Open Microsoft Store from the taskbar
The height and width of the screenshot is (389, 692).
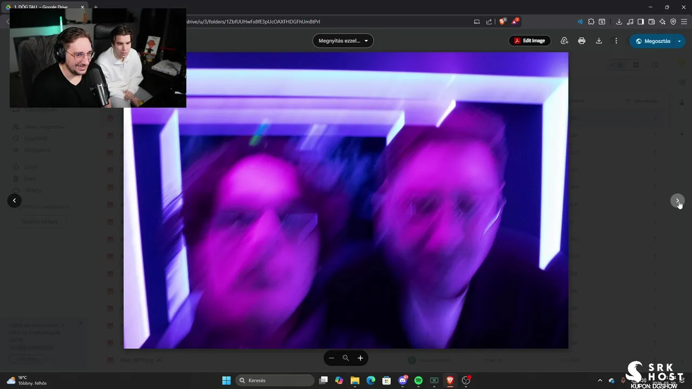click(x=387, y=380)
